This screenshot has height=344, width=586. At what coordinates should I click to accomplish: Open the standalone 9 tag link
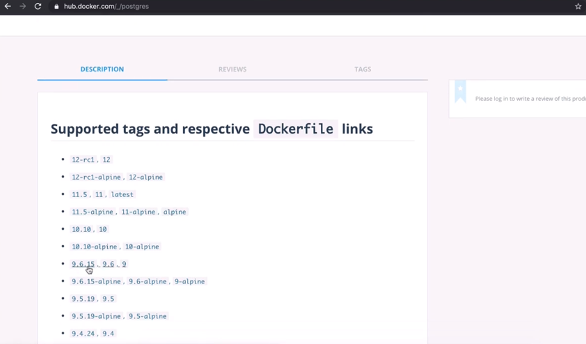[124, 264]
